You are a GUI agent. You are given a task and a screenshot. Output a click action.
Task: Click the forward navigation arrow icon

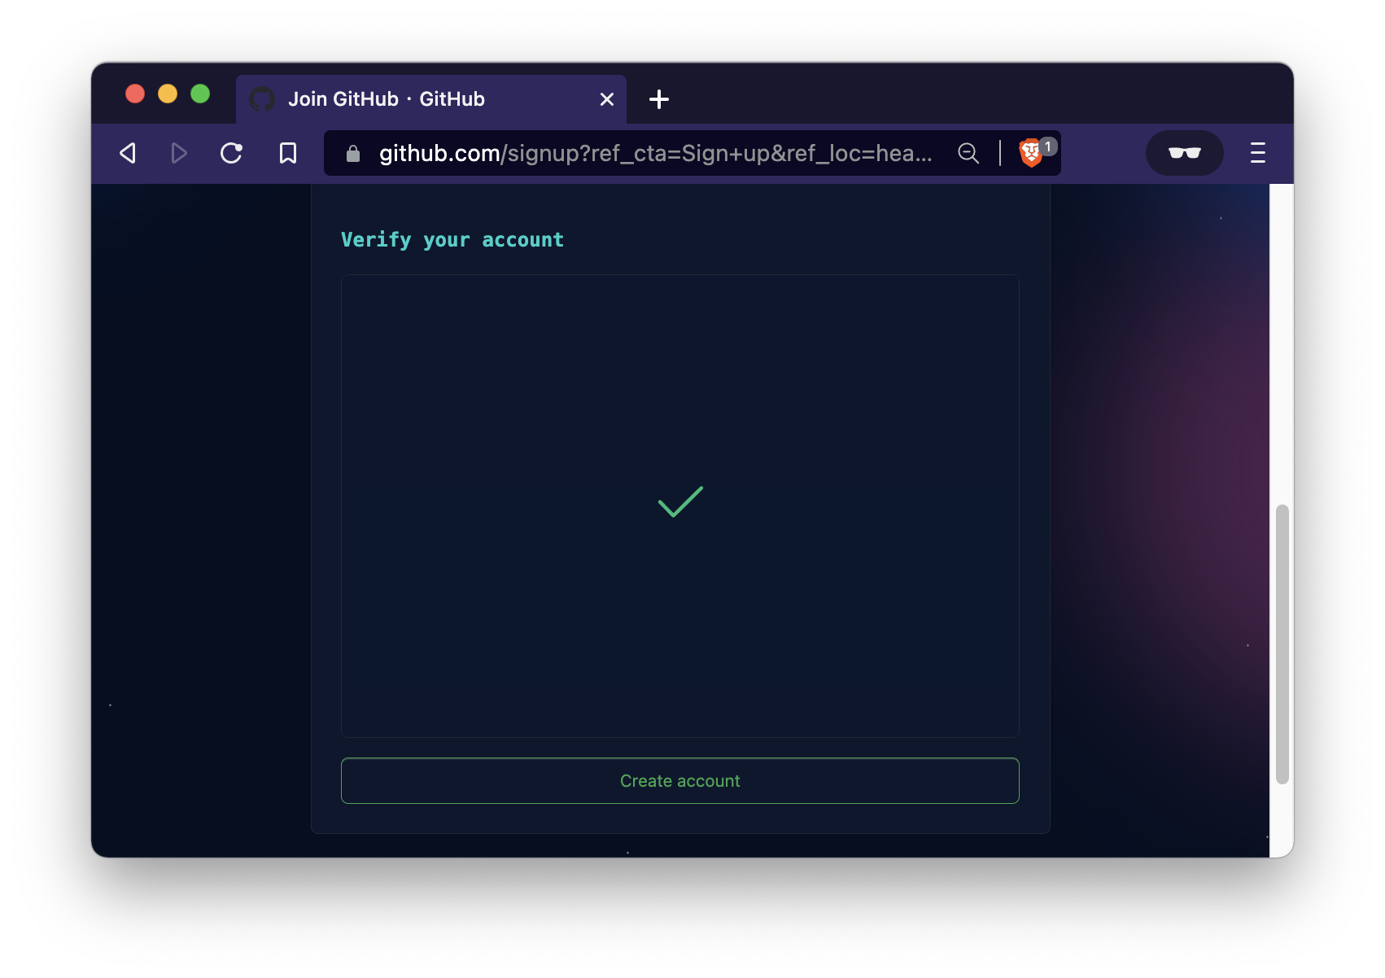point(179,153)
